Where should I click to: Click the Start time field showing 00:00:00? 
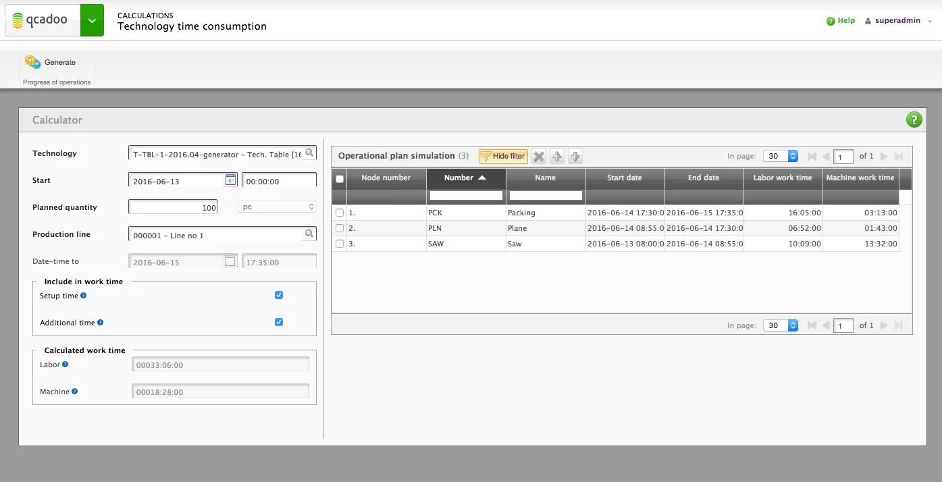pyautogui.click(x=279, y=180)
